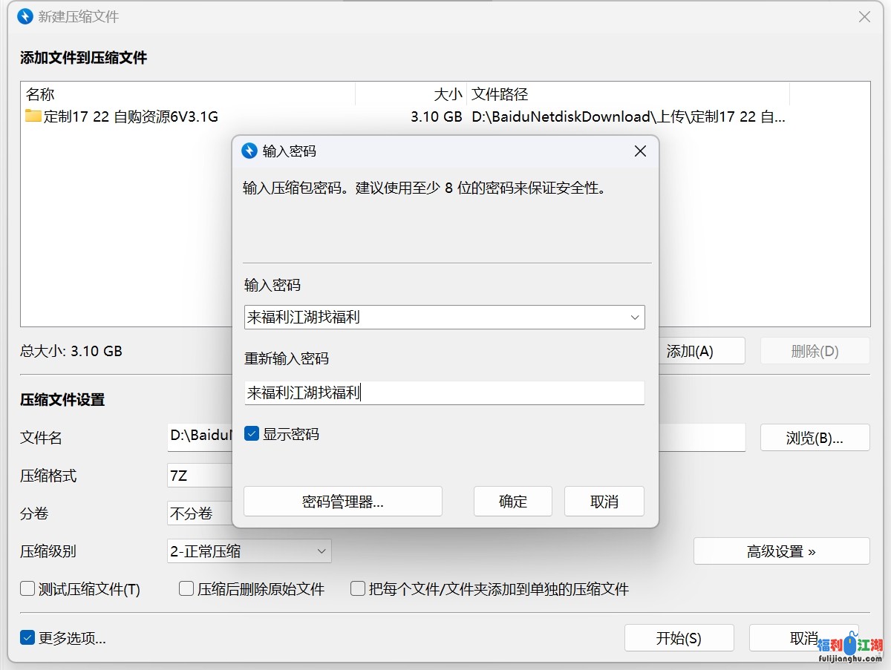Cancel the password dialog with 取消

(604, 502)
